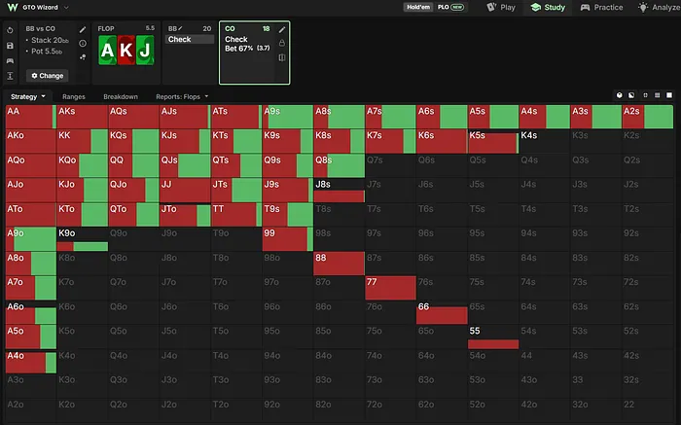Toggle the lock icon in CO panel
This screenshot has width=681, height=425.
pyautogui.click(x=282, y=43)
